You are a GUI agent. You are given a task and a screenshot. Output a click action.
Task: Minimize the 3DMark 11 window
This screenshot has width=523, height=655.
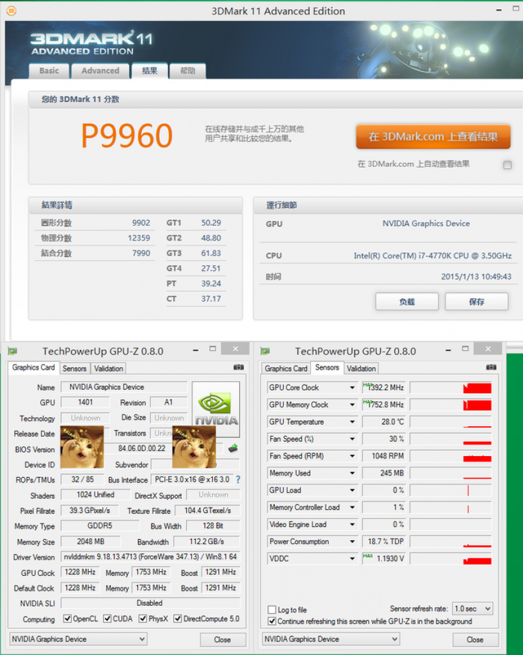(x=499, y=10)
